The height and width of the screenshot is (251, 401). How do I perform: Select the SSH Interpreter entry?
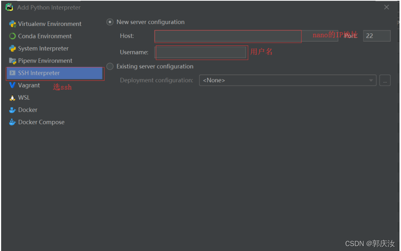click(55, 73)
